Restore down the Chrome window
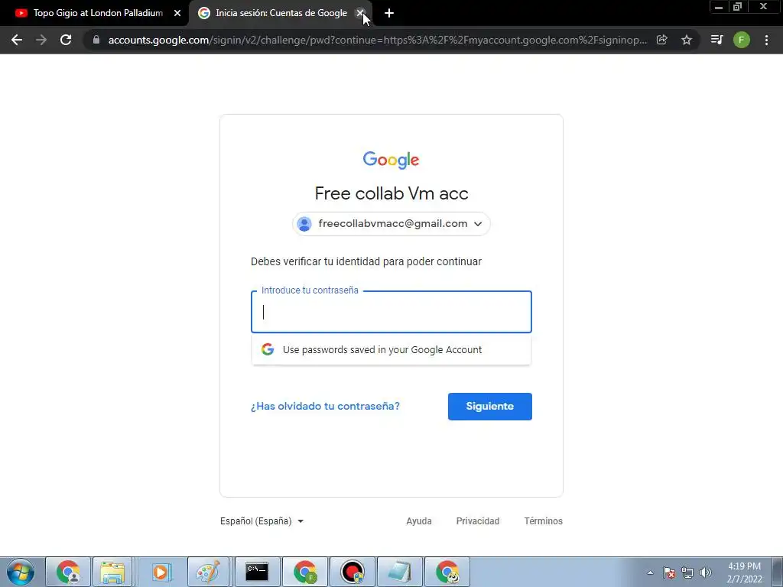This screenshot has height=587, width=783. click(x=737, y=7)
